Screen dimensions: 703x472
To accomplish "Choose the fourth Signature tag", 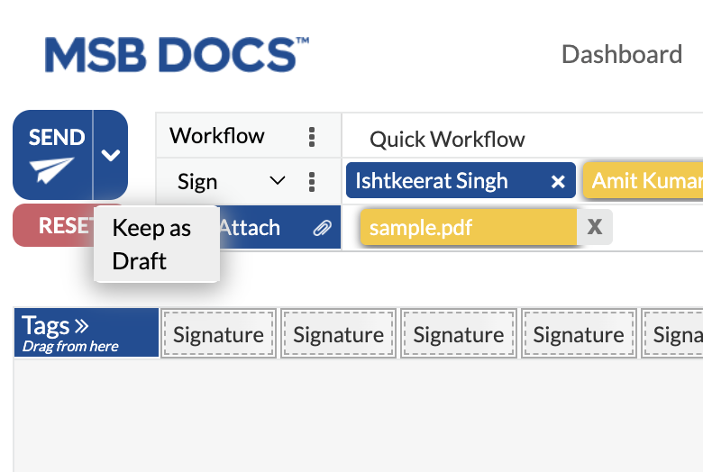I will tap(579, 335).
